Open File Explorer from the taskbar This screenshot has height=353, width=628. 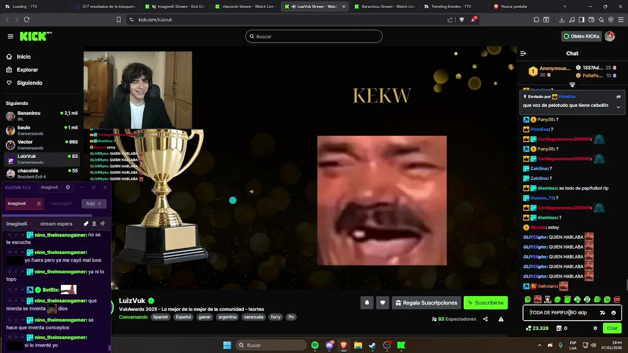coord(358,345)
